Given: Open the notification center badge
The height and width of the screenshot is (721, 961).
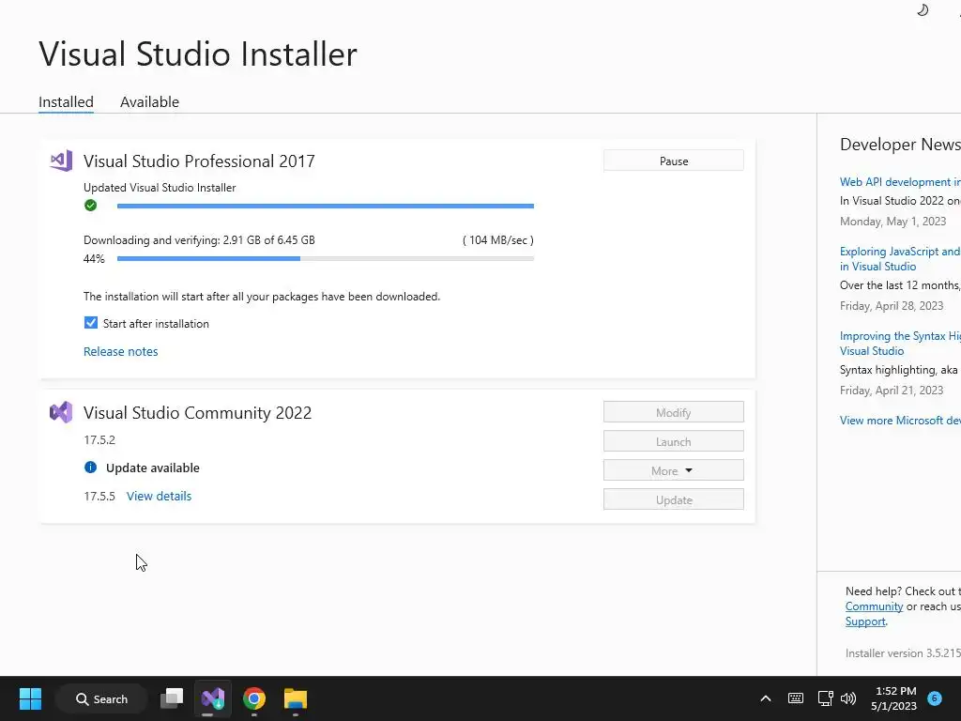Looking at the screenshot, I should [935, 698].
